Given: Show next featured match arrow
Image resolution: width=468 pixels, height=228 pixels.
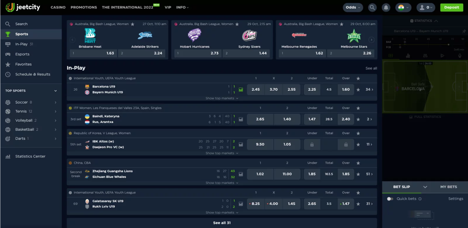Looking at the screenshot, I should [x=371, y=40].
